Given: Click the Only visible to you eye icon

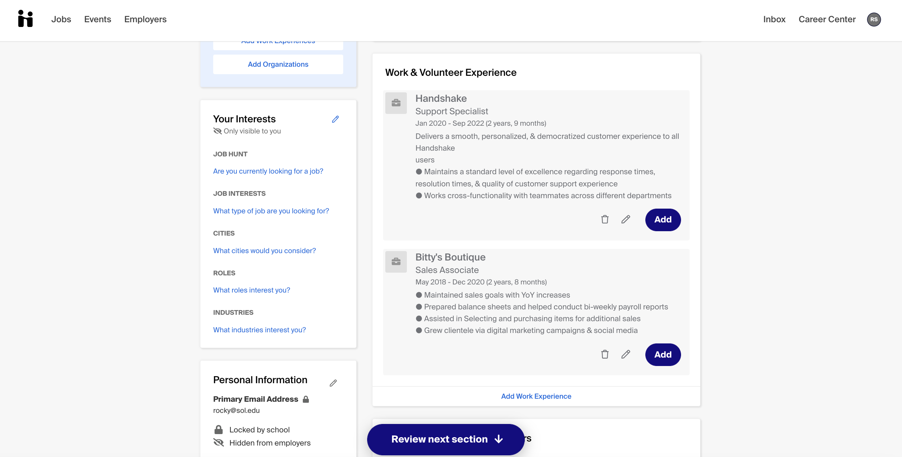Looking at the screenshot, I should tap(218, 131).
